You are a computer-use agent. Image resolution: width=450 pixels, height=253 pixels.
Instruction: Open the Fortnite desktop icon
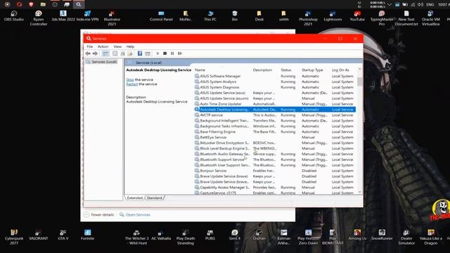coord(87,235)
